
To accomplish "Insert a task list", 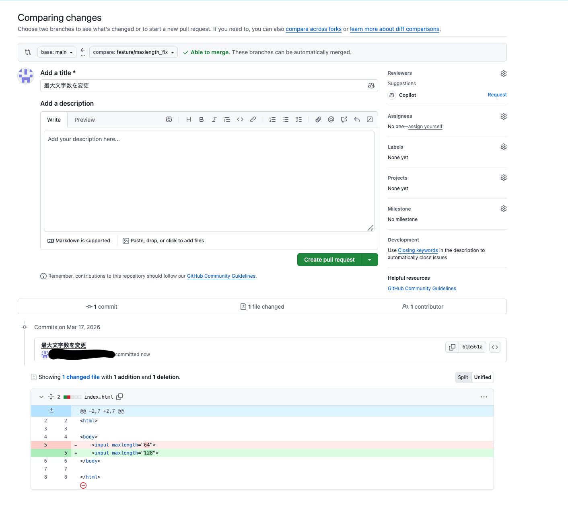I will 298,119.
